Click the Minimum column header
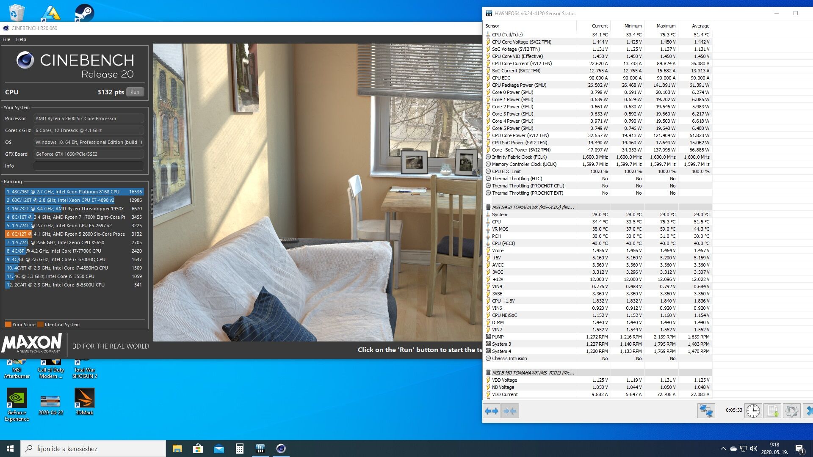The image size is (813, 457). (x=627, y=26)
